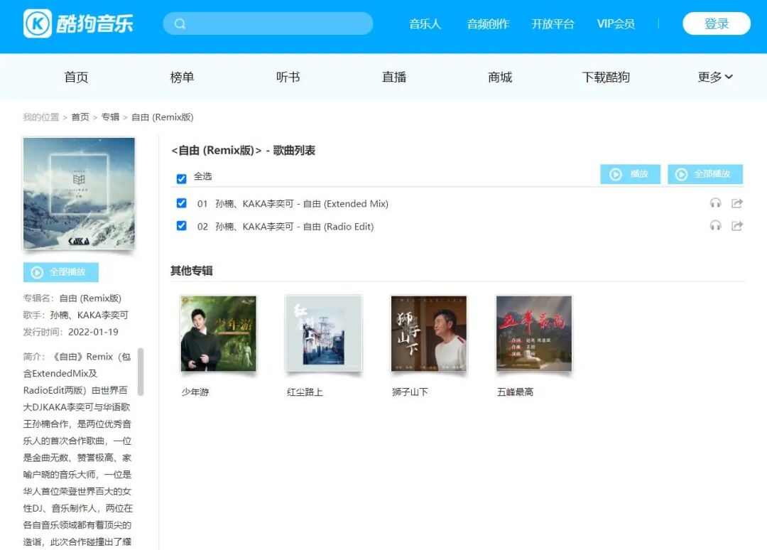Uncheck track 02 Radio Edit checkbox
This screenshot has width=767, height=550.
[182, 225]
